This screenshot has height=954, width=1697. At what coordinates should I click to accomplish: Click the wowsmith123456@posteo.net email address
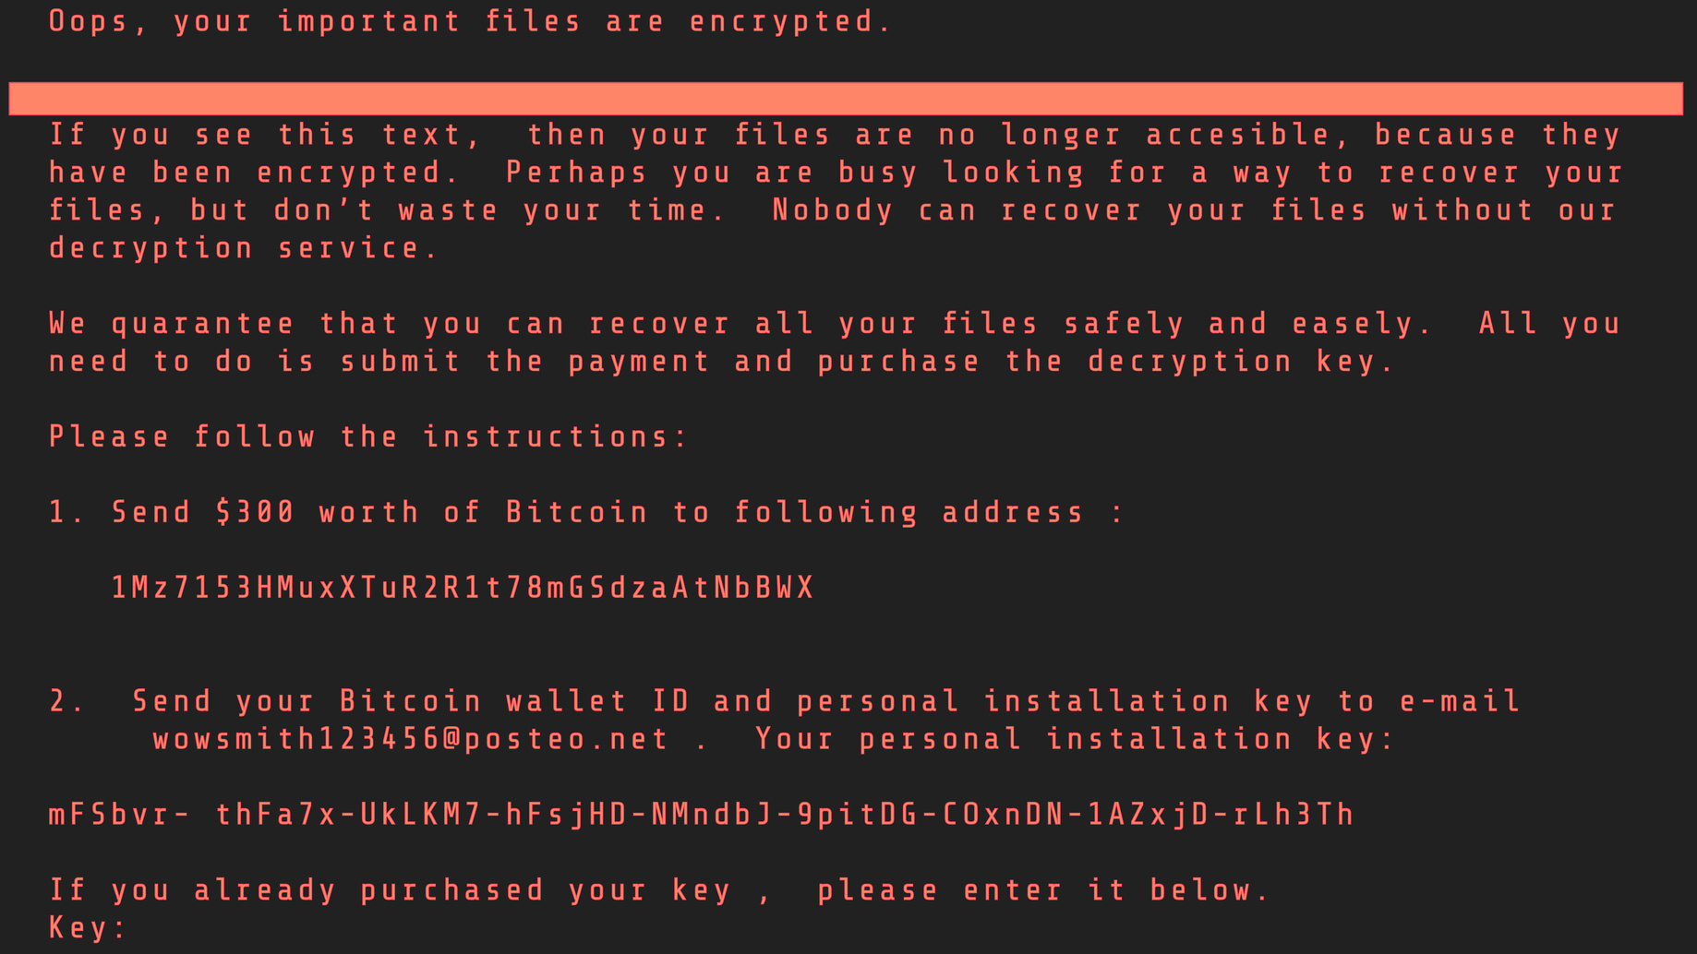pos(411,739)
